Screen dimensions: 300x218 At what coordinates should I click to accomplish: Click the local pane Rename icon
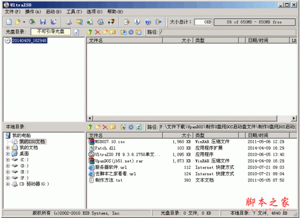coord(112,127)
